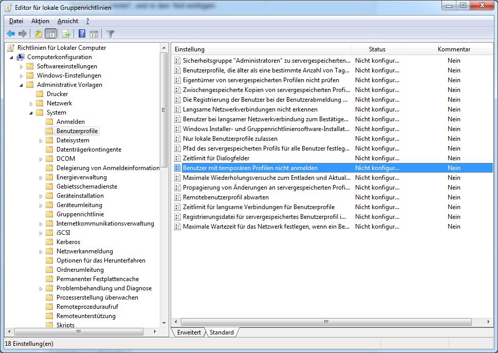This screenshot has height=353, width=498.
Task: Go up one level with folder arrow icon
Action: coord(39,33)
